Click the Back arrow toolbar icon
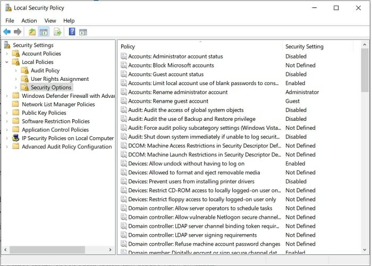372x266 pixels. (7, 32)
